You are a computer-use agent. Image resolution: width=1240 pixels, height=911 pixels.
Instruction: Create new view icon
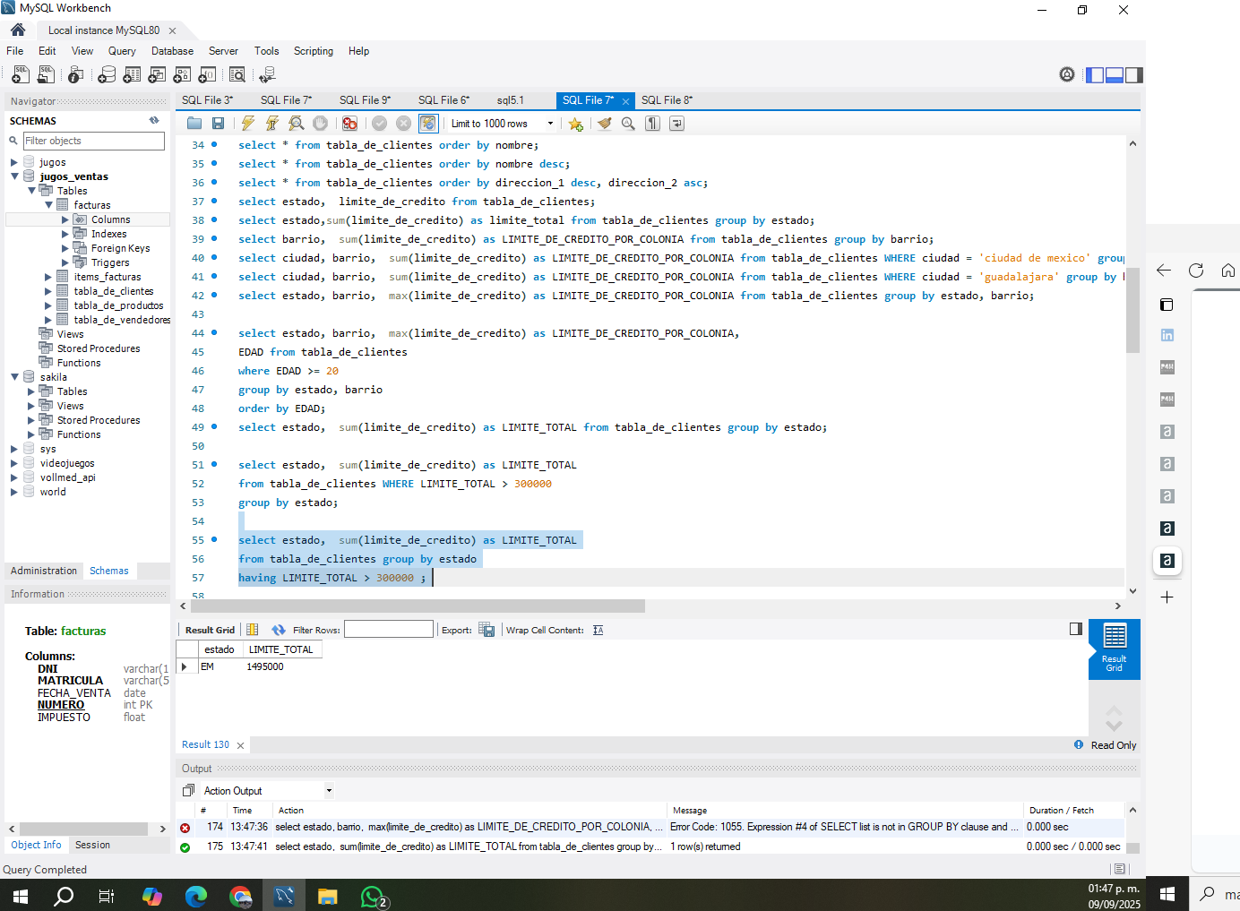coord(157,75)
